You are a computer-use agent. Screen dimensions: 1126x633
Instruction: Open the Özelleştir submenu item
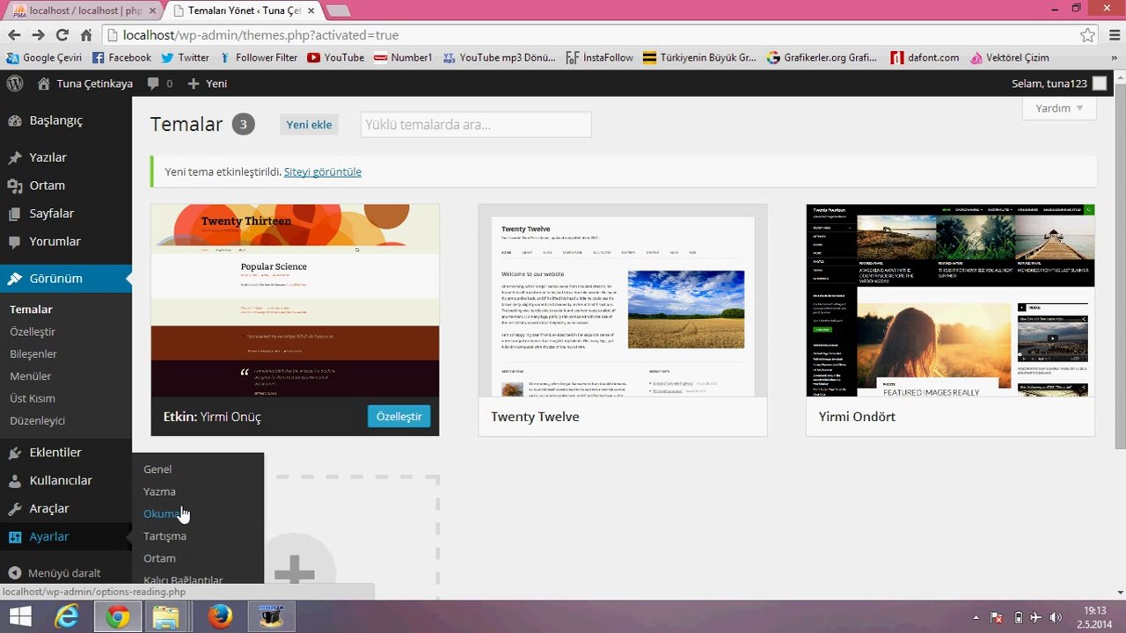point(33,331)
